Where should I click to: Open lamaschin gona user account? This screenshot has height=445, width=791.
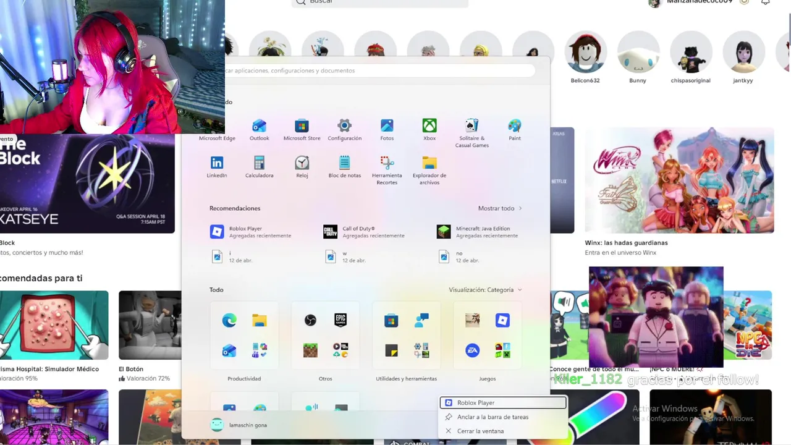coord(239,425)
